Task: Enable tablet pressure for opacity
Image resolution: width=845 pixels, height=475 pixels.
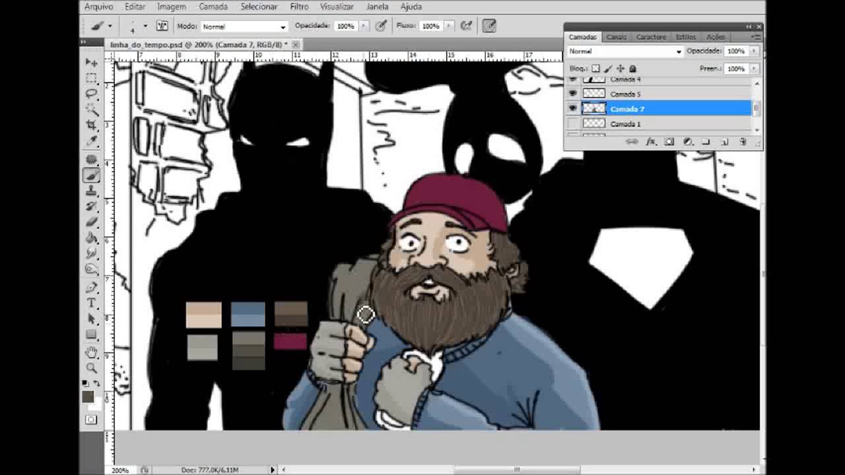Action: click(x=381, y=26)
